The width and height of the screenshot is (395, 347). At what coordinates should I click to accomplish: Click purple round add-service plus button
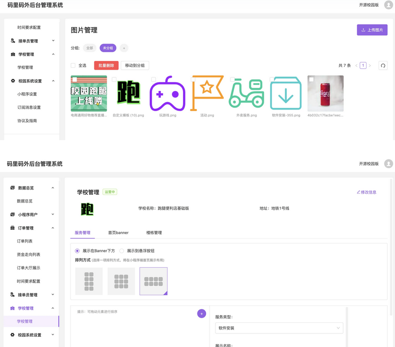(x=201, y=314)
